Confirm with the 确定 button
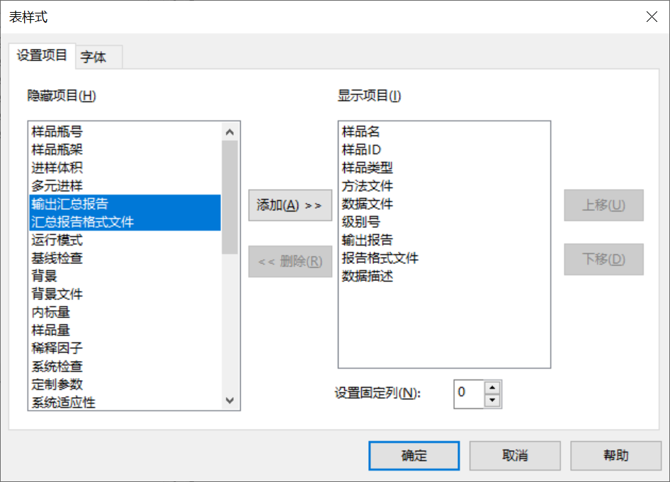The width and height of the screenshot is (670, 482). [x=414, y=456]
